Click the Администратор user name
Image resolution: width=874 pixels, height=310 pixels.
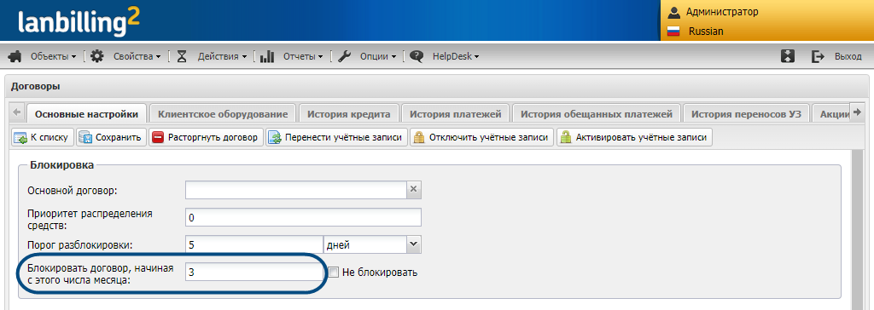pos(722,12)
